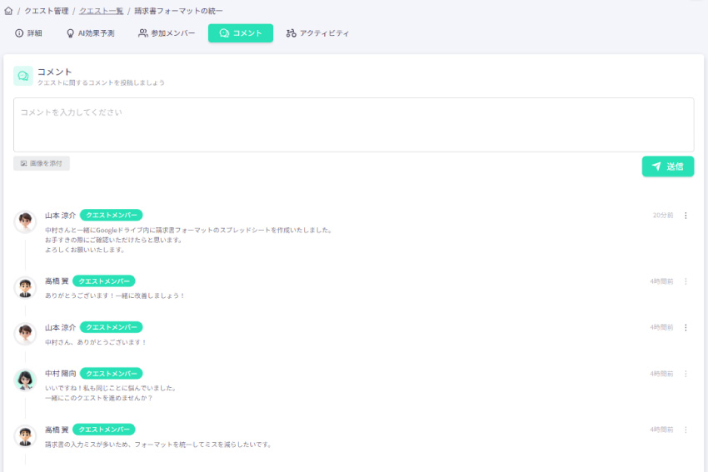Click name 中村 陽向
This screenshot has height=472, width=708.
[x=60, y=374]
